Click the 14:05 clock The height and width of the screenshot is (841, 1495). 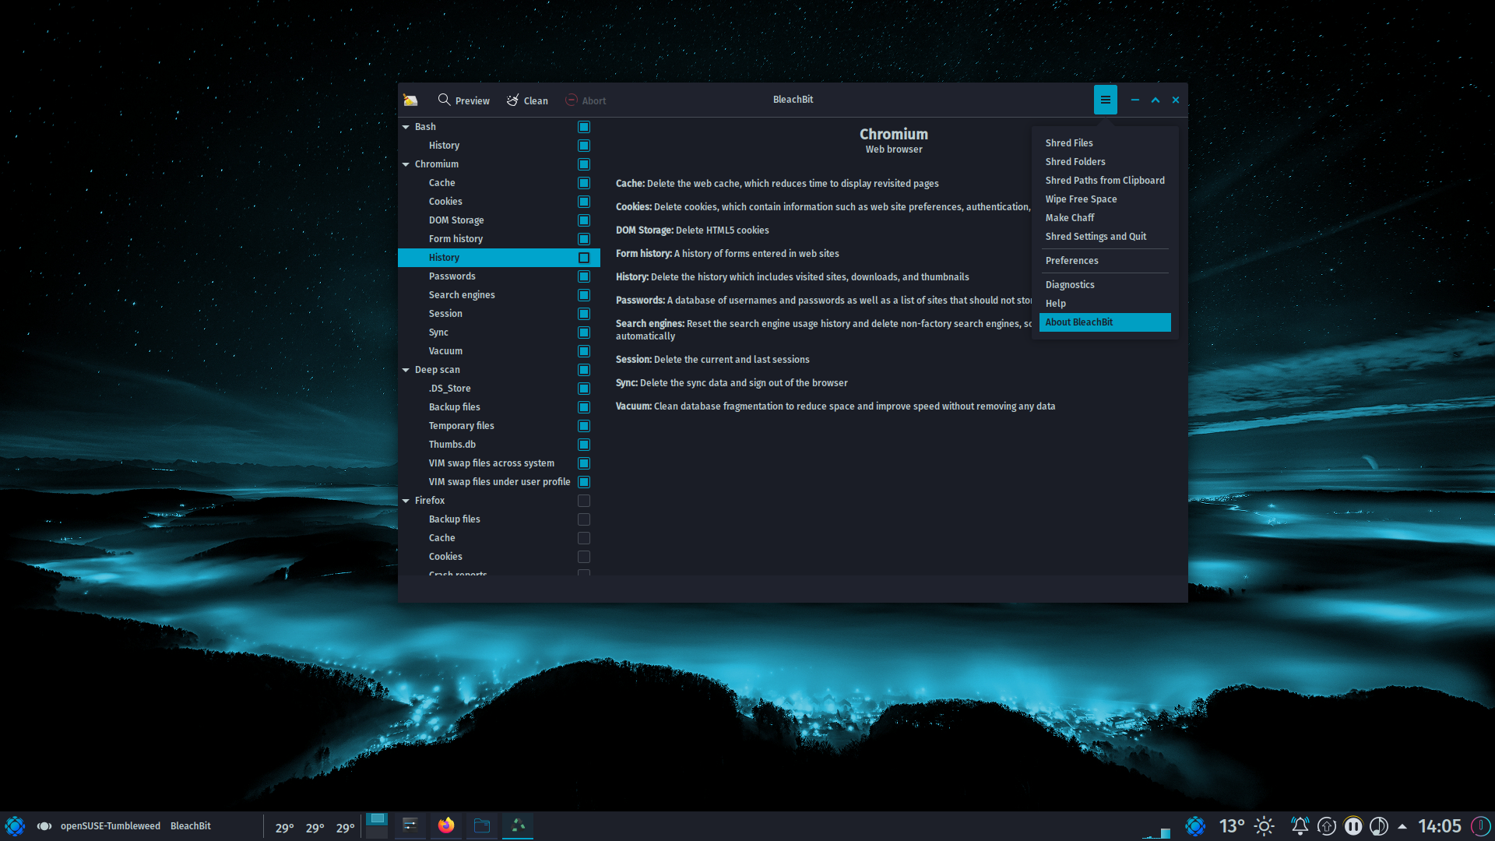[1440, 826]
